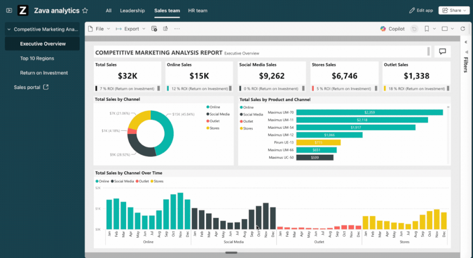
Task: Select Stores in donut chart legend
Action: pyautogui.click(x=213, y=128)
